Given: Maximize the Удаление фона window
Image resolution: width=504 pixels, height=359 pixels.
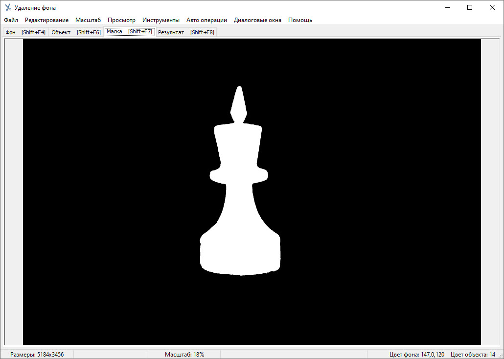Looking at the screenshot, I should click(470, 7).
